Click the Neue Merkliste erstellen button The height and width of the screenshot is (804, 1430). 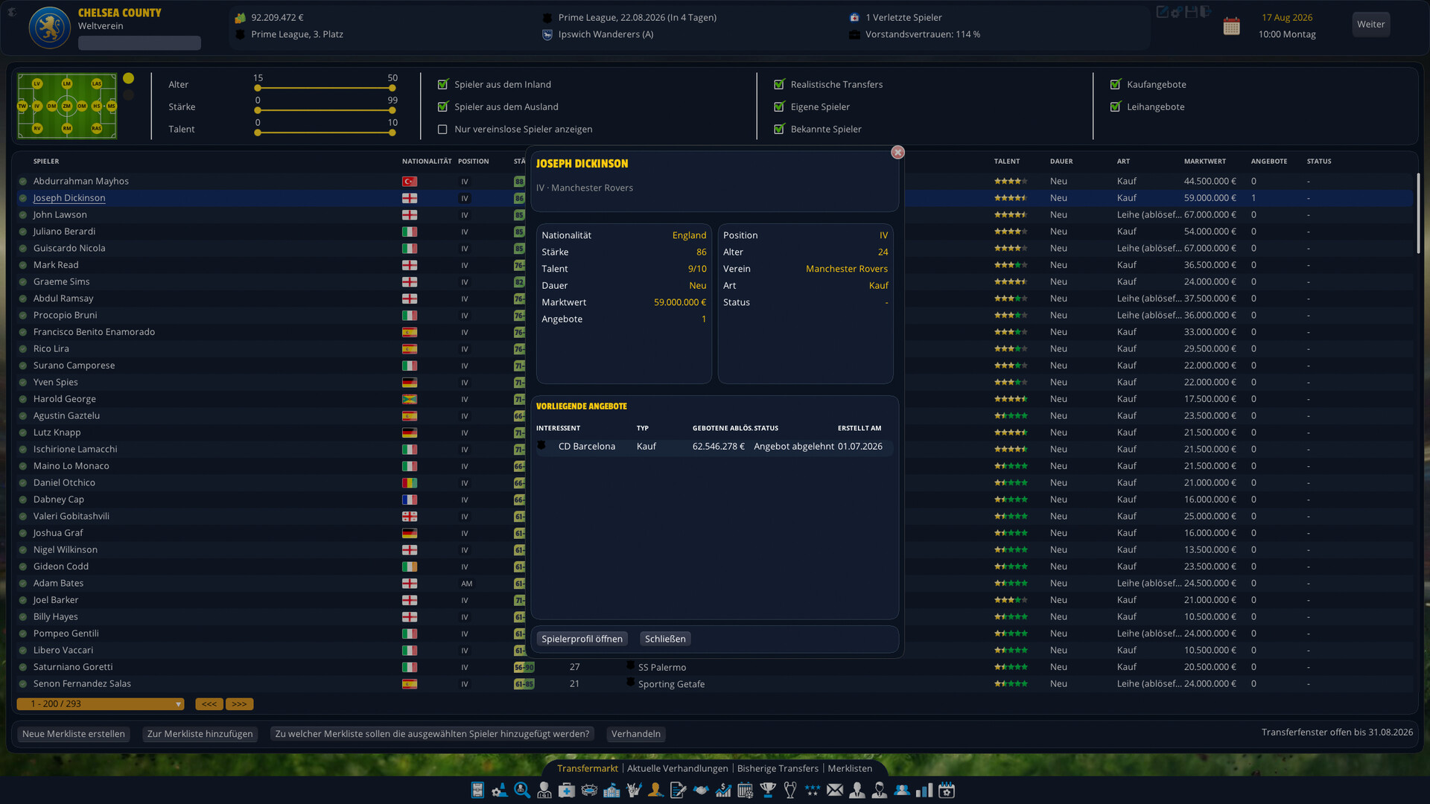(x=74, y=734)
